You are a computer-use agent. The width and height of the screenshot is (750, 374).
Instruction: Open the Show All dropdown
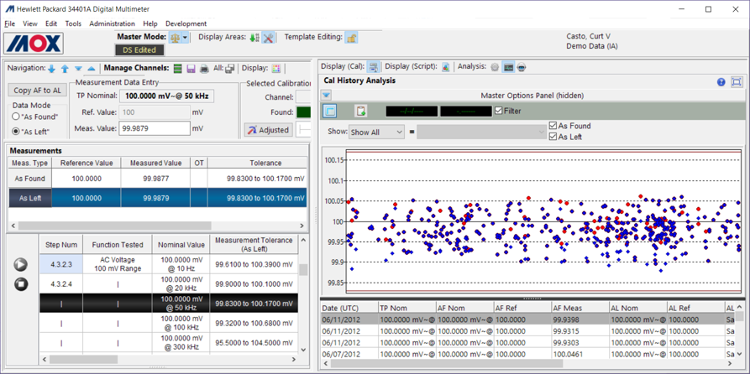[376, 132]
